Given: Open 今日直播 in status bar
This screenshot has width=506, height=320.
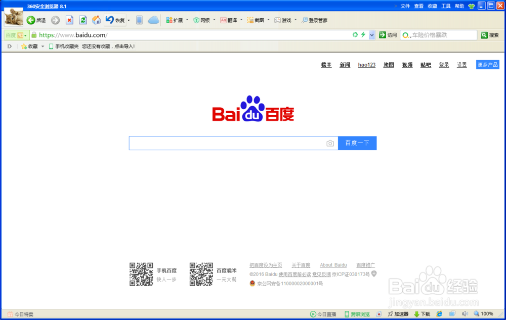Looking at the screenshot, I should (x=323, y=314).
